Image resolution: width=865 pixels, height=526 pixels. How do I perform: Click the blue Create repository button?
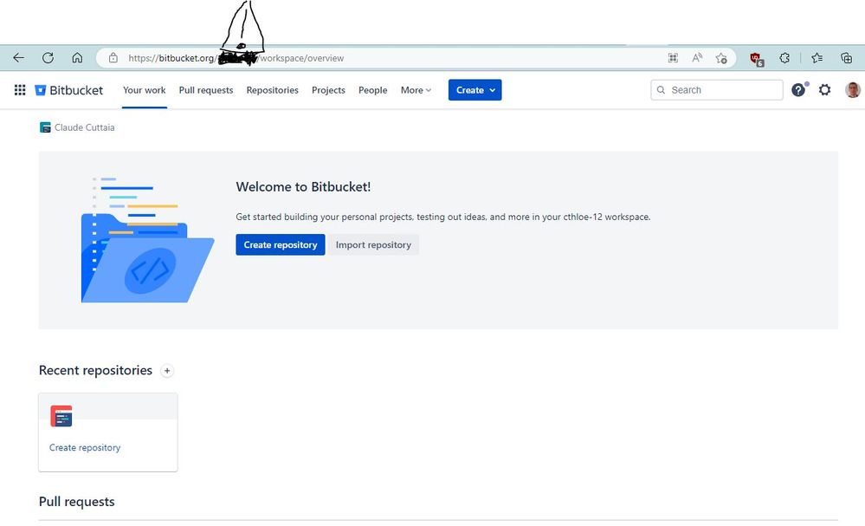pyautogui.click(x=281, y=244)
